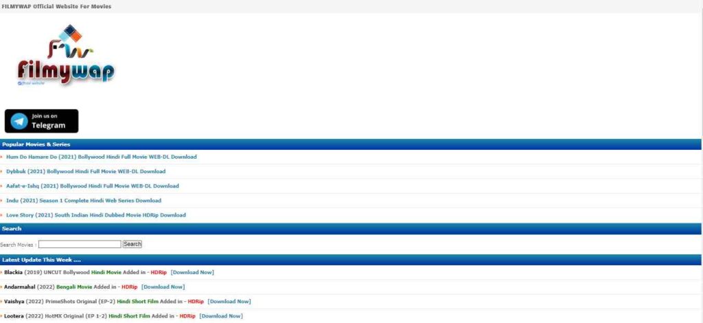Click the Filmywap logo image
Image resolution: width=703 pixels, height=323 pixels.
(66, 55)
